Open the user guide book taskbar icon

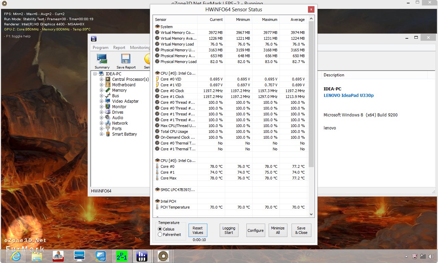coord(58,256)
